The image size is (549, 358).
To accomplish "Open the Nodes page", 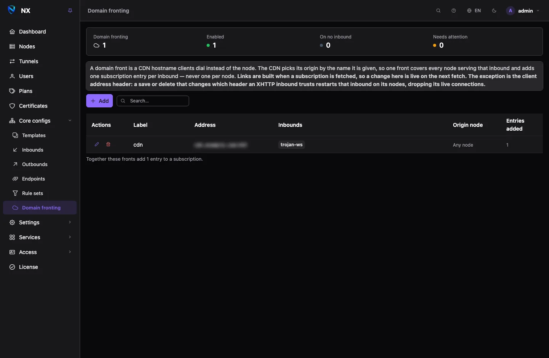I will 40,46.
